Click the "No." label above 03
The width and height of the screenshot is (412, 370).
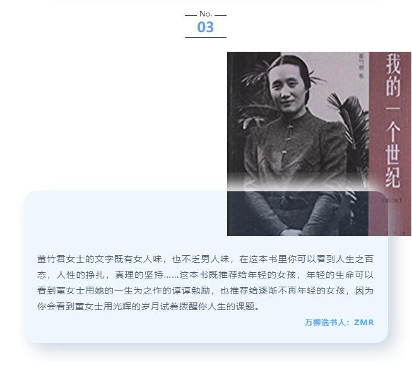click(x=206, y=14)
